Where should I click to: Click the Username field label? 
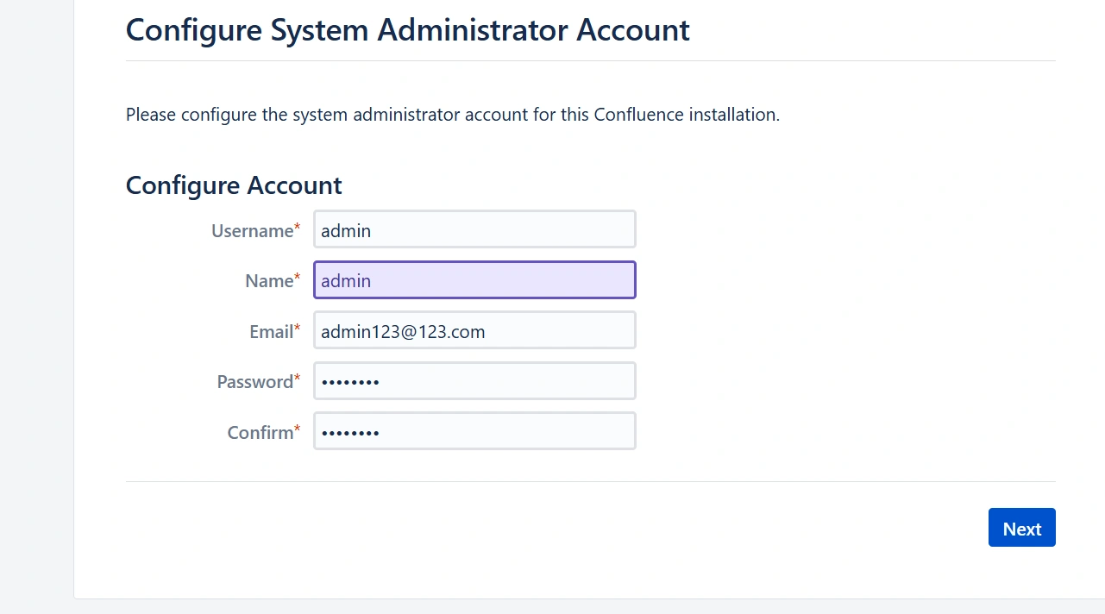(252, 231)
